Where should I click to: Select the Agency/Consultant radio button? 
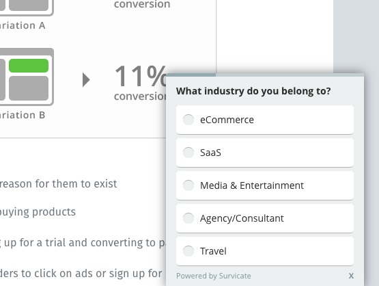coord(188,218)
